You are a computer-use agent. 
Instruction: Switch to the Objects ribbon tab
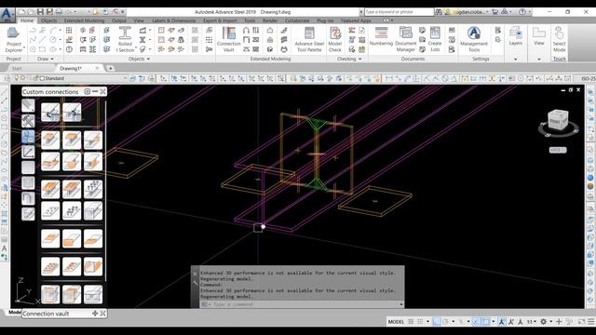click(x=48, y=20)
